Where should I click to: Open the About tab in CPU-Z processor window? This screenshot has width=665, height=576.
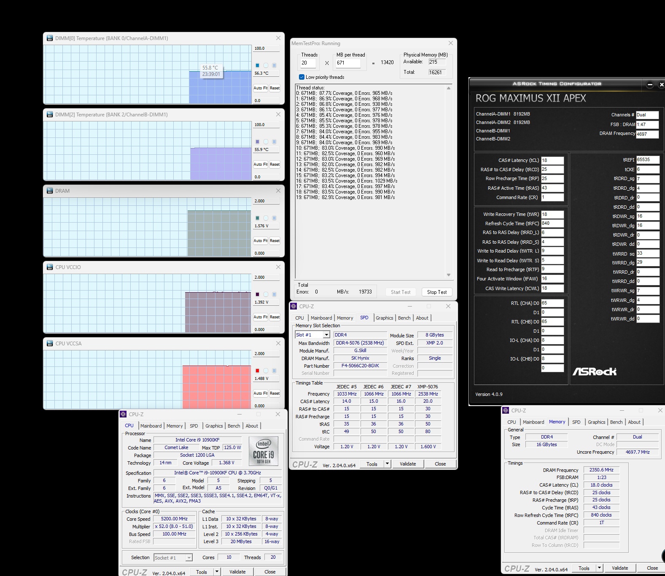252,426
